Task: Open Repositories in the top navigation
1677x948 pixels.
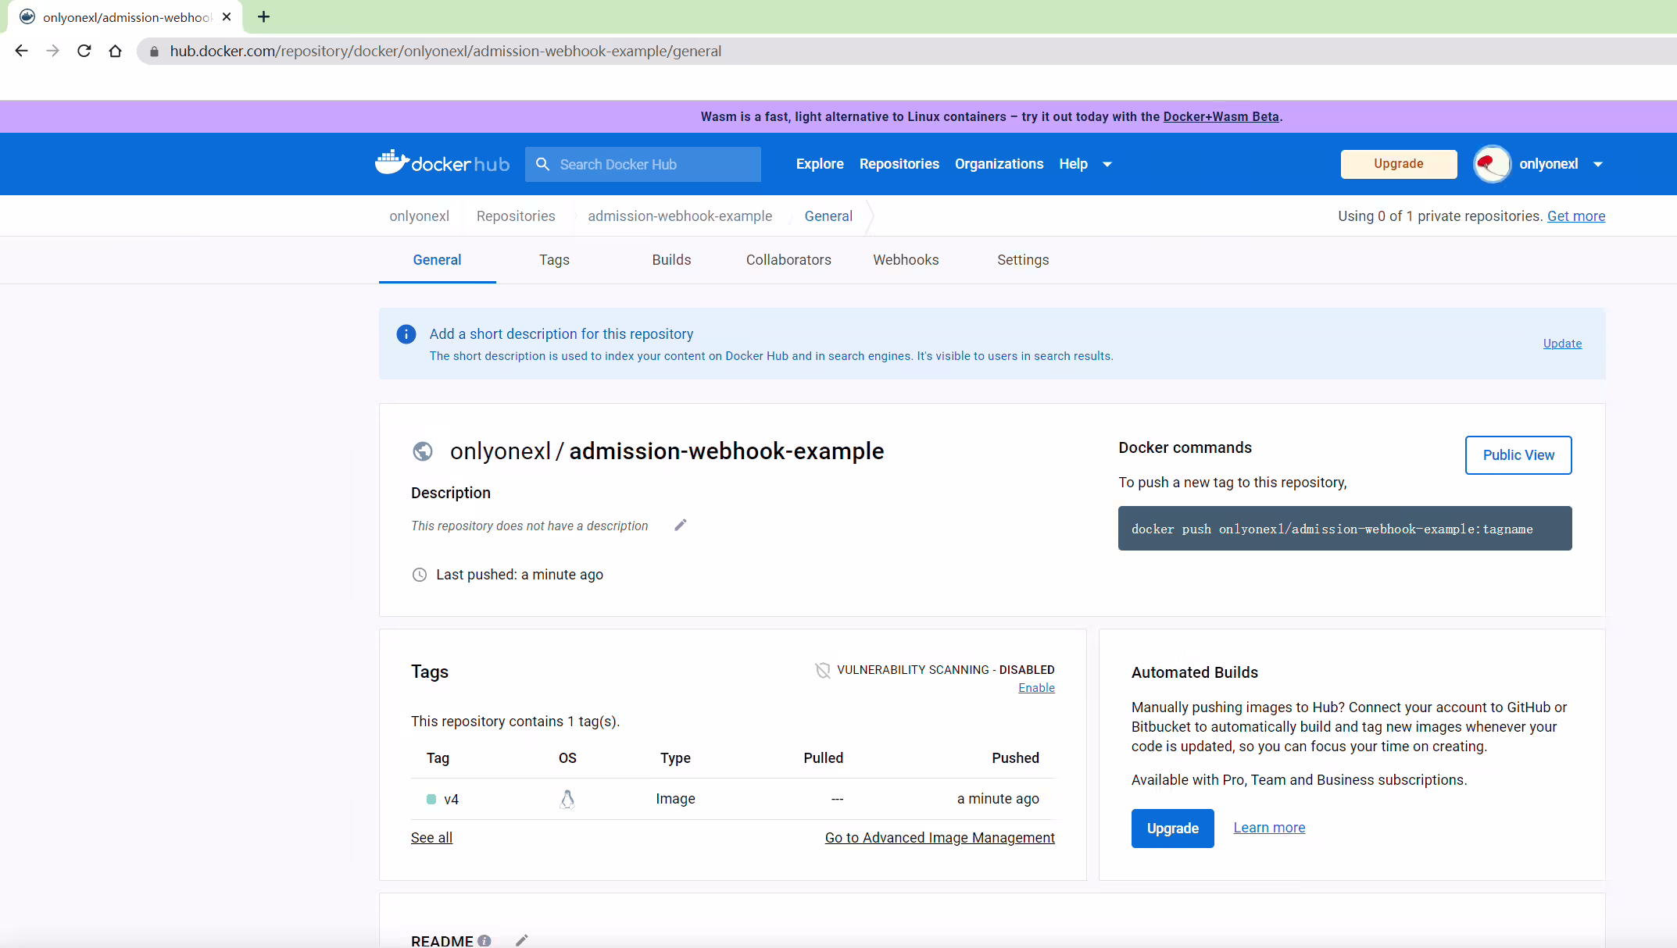Action: point(899,164)
